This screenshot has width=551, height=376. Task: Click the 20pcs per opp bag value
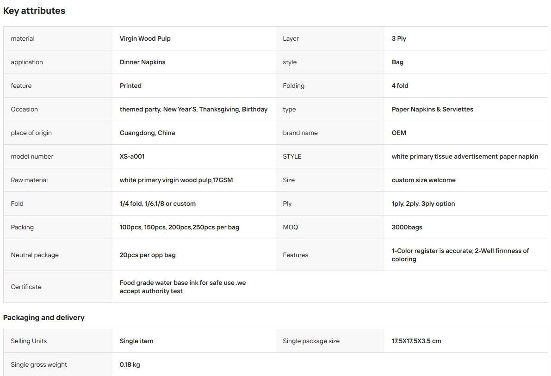tap(148, 255)
